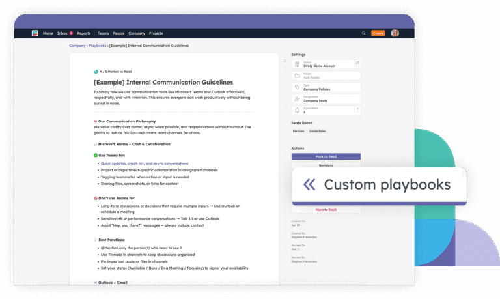This screenshot has height=299, width=500.
Task: Click 'Our Communication Philosophy' heading
Action: coord(127,121)
